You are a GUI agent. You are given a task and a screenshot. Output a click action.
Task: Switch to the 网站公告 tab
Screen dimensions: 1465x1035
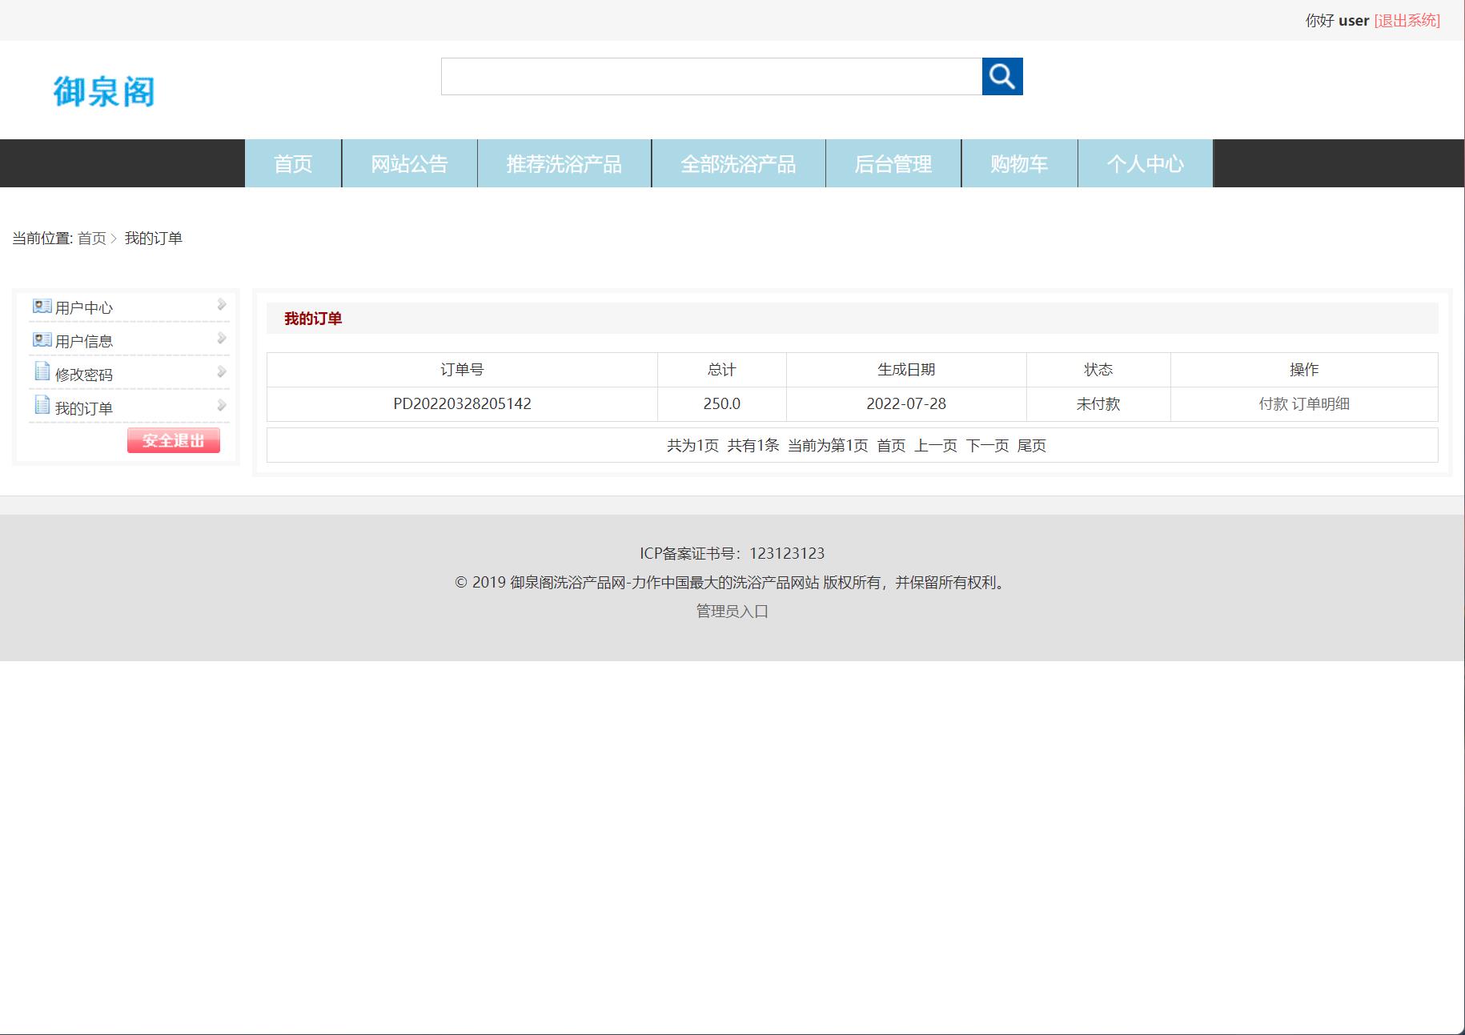pyautogui.click(x=409, y=163)
